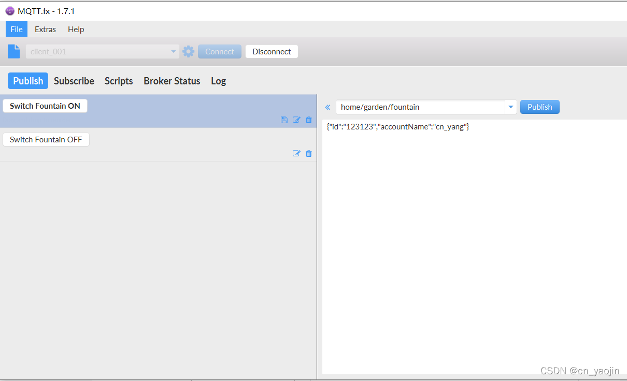Delete the Switch Fountain OFF entry
The image size is (627, 381).
(309, 154)
